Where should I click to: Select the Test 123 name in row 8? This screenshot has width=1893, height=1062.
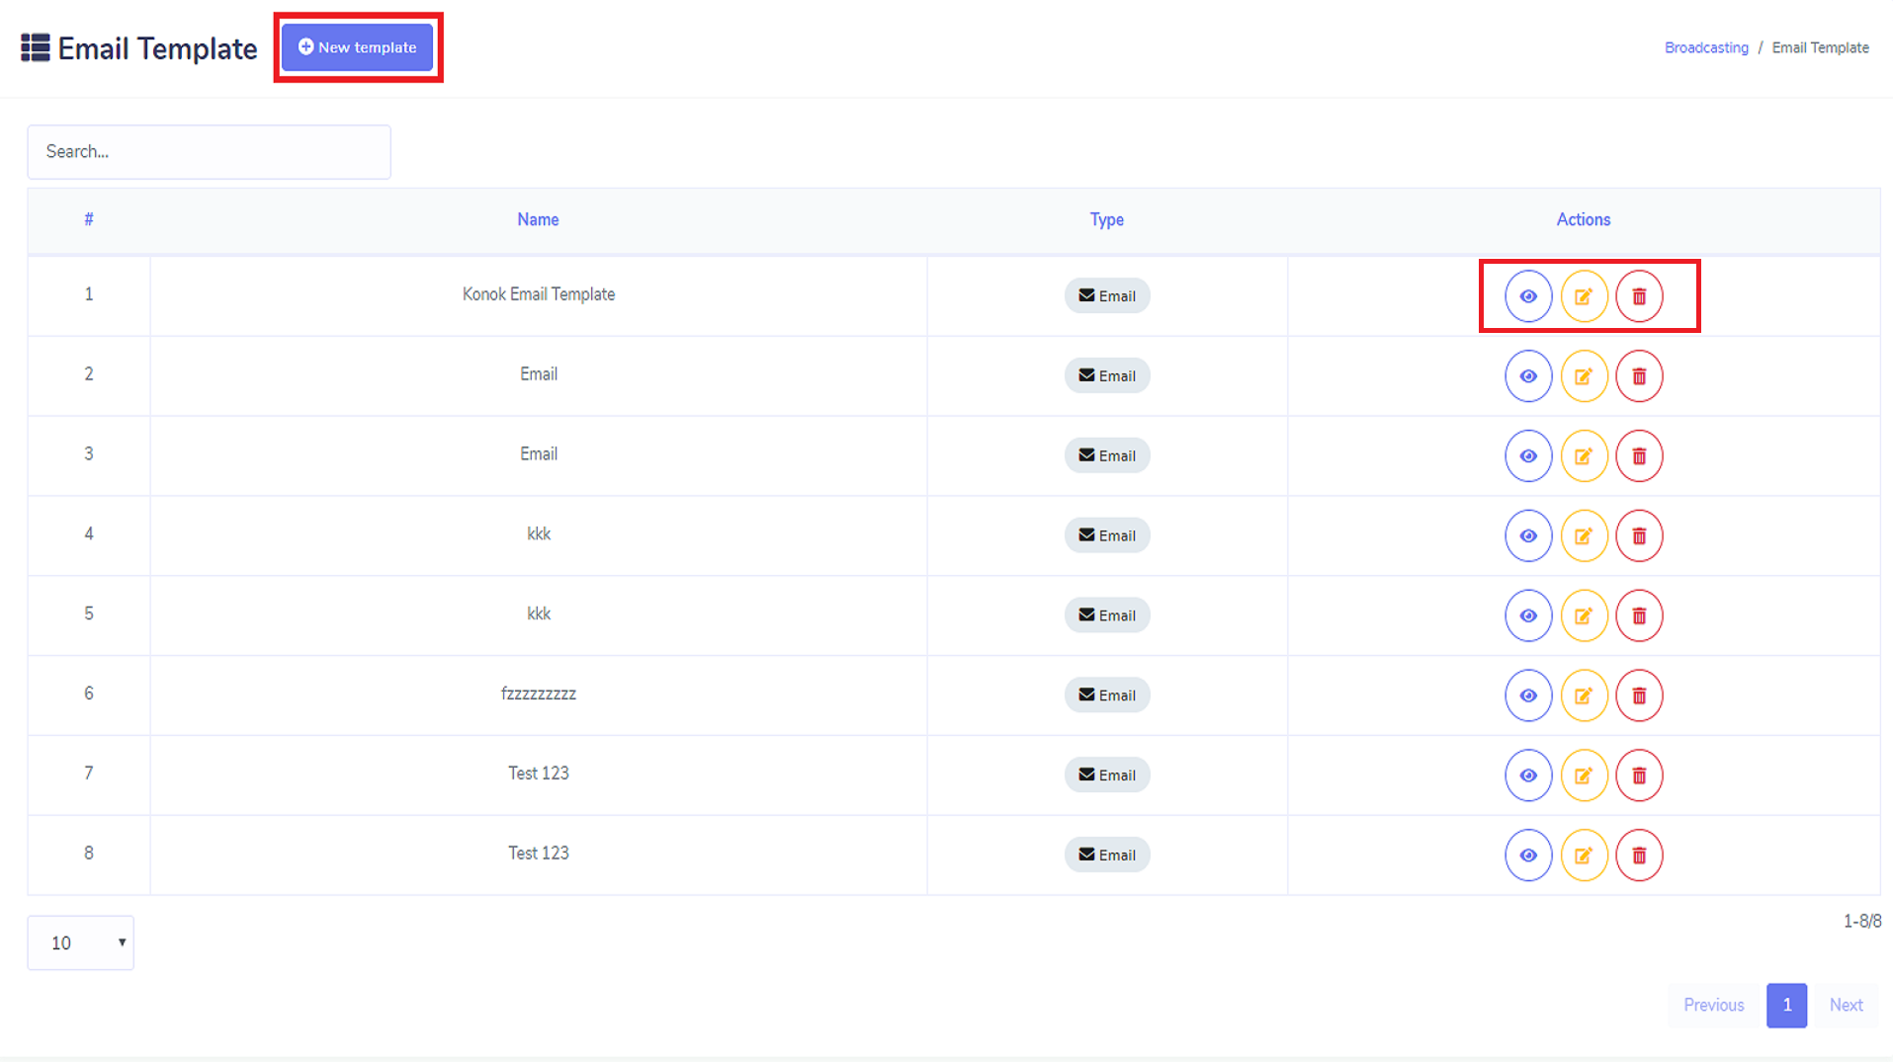point(539,854)
